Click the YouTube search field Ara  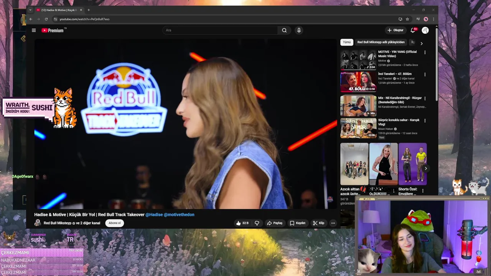220,30
